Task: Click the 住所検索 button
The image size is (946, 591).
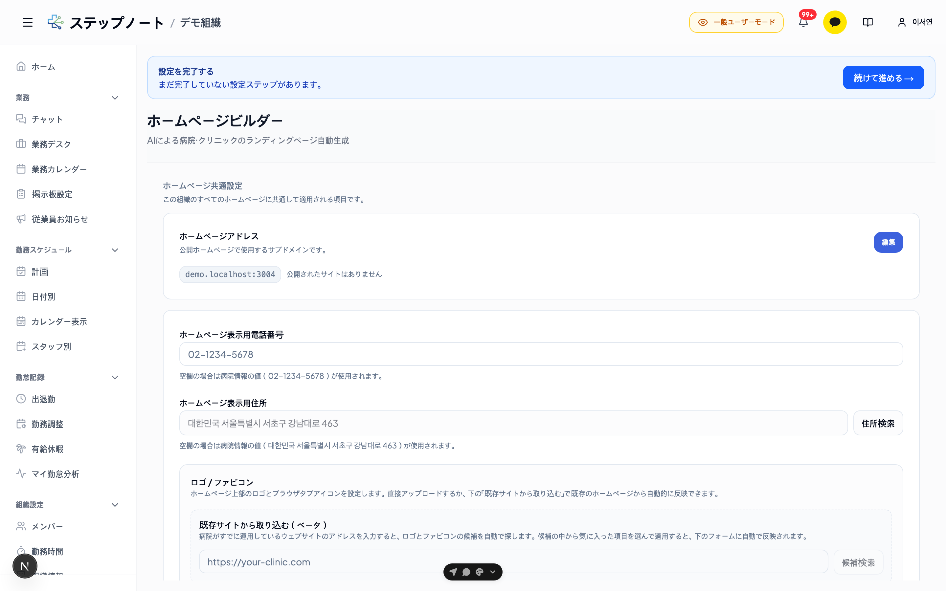Action: coord(878,423)
